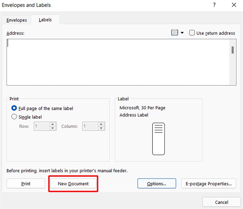This screenshot has height=209, width=243.
Task: Close the Envelopes and Labels dialog
Action: [x=234, y=5]
